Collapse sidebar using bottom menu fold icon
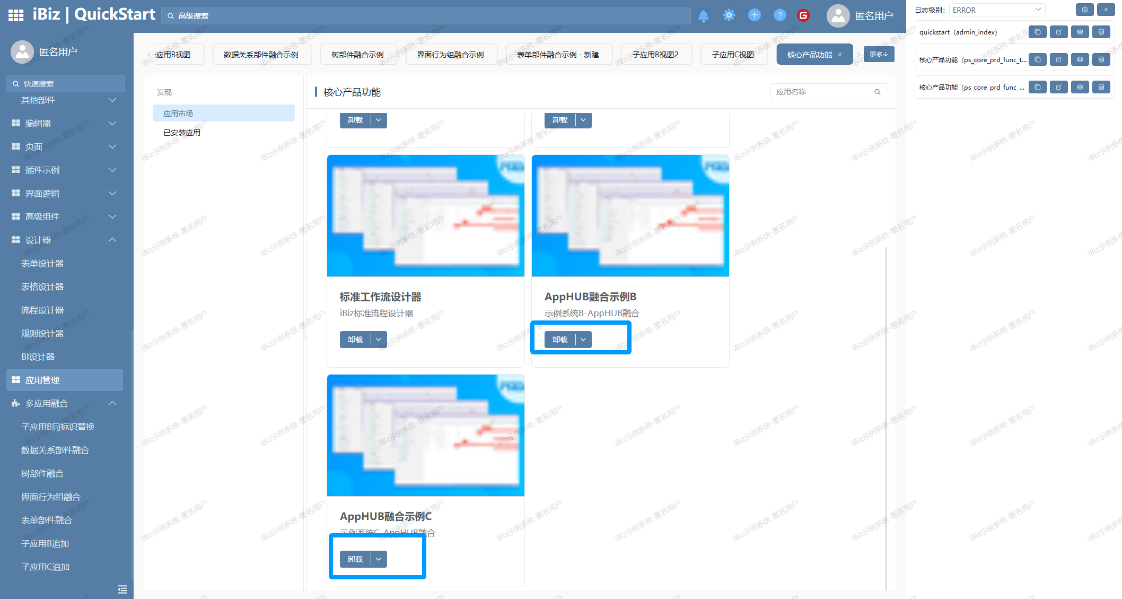1122x599 pixels. click(122, 589)
